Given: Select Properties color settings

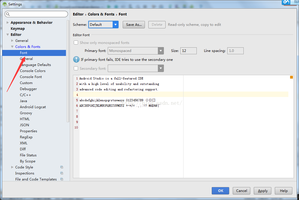Looking at the screenshot, I should 29,131.
